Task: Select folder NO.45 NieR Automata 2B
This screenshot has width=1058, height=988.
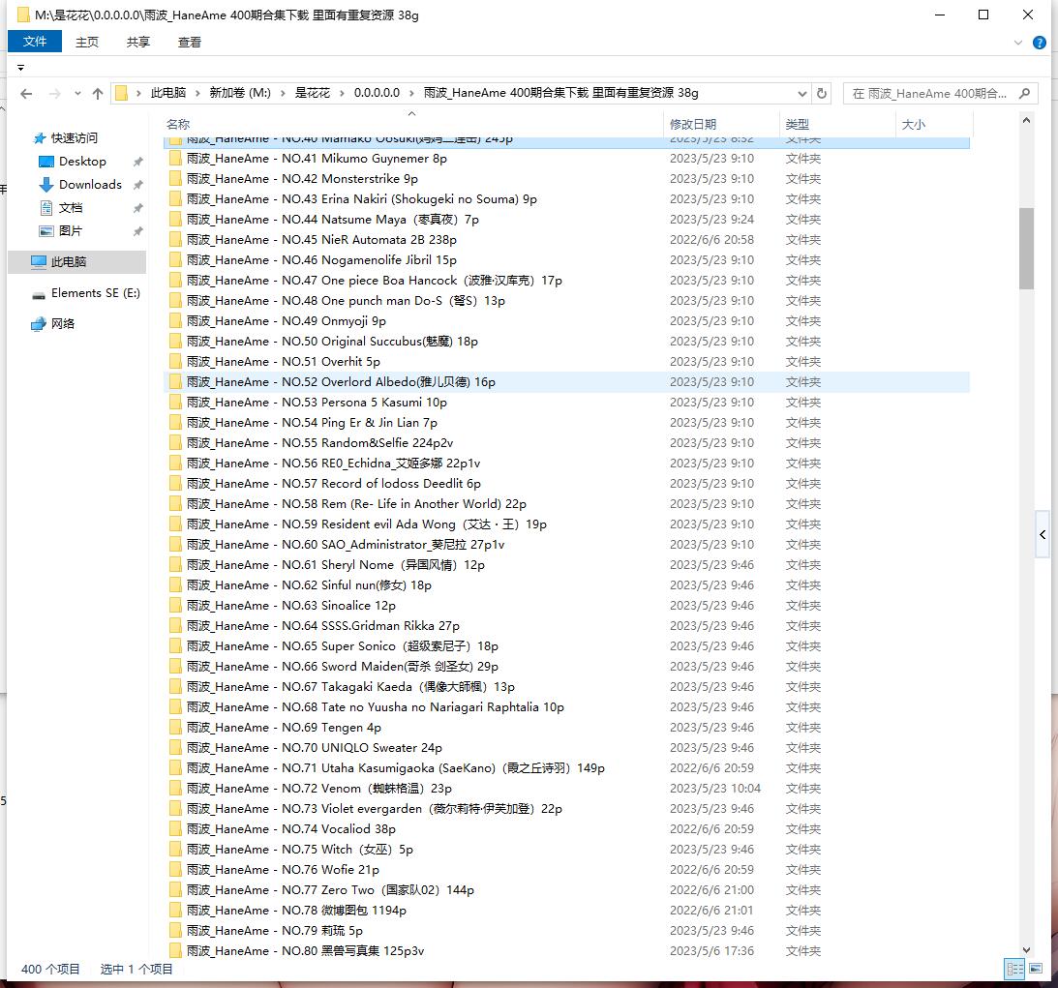Action: pos(321,240)
